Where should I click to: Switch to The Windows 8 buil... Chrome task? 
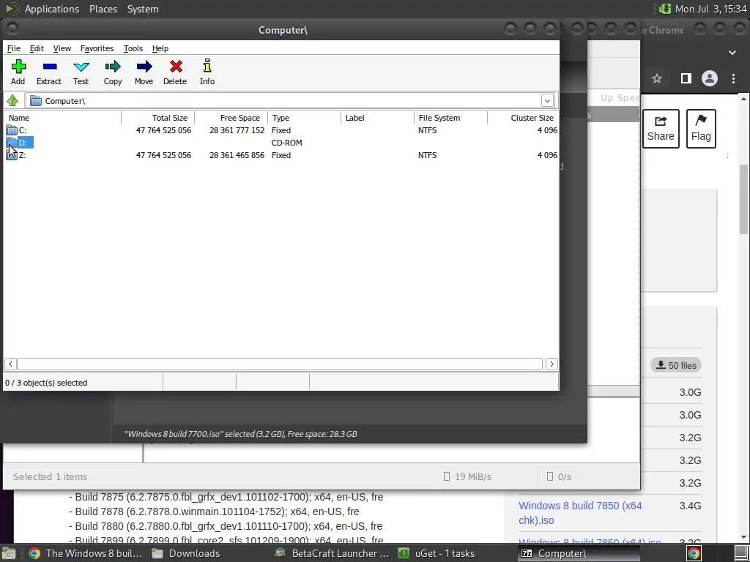pyautogui.click(x=85, y=553)
